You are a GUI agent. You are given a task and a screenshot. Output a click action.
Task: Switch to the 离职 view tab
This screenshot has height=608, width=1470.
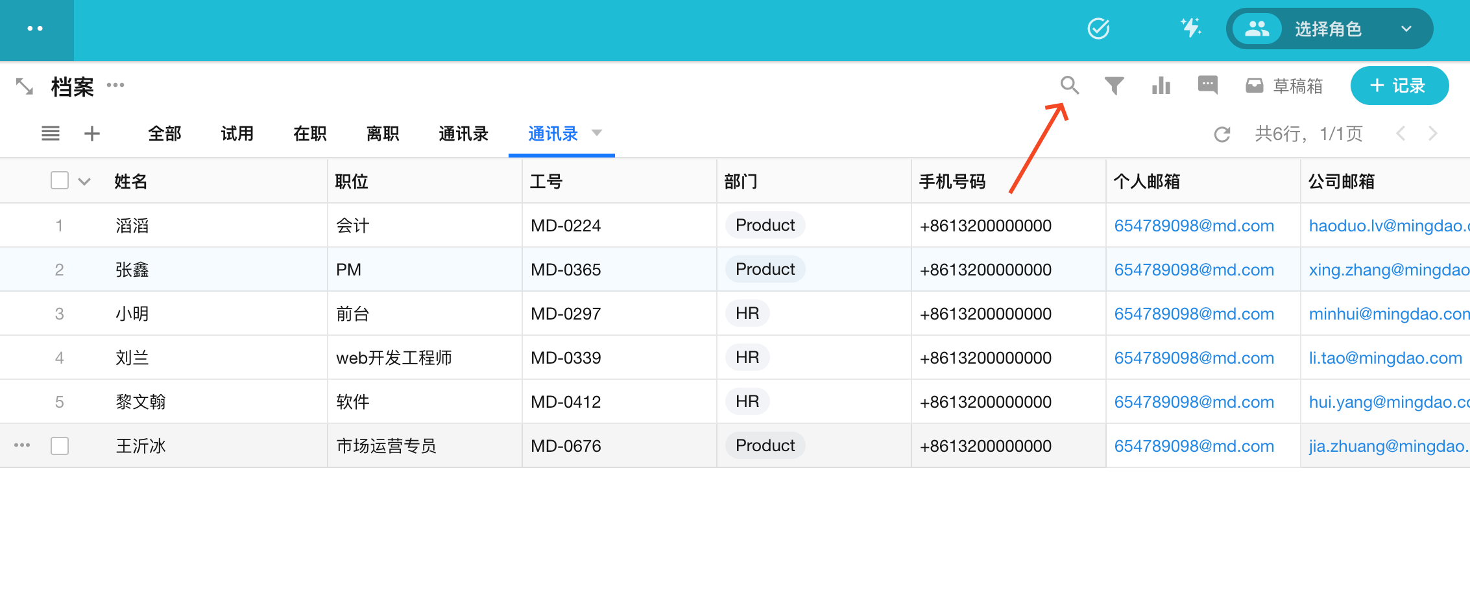[x=382, y=134]
